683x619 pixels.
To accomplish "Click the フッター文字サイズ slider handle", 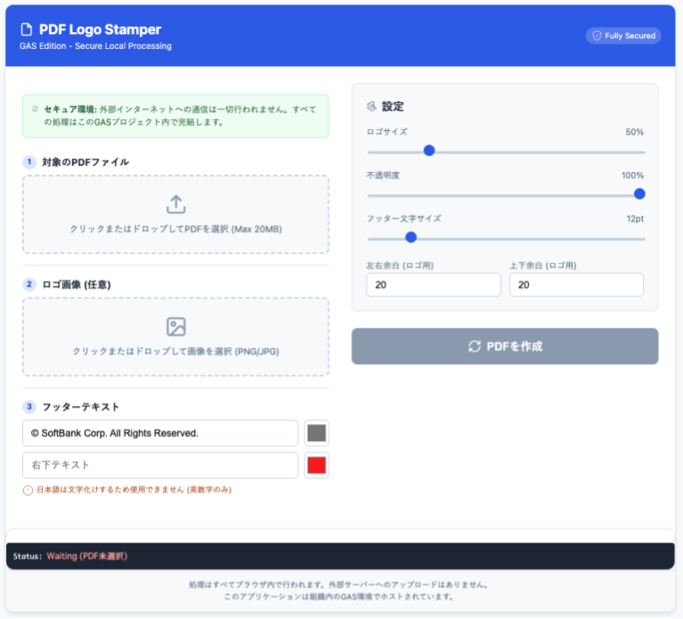I will [x=411, y=238].
